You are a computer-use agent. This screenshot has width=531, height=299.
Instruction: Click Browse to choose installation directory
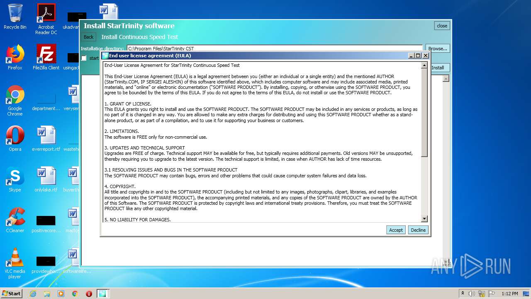point(438,49)
